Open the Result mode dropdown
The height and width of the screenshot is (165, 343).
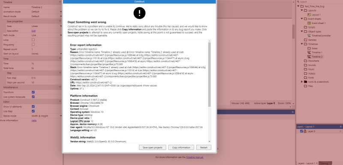point(46,16)
